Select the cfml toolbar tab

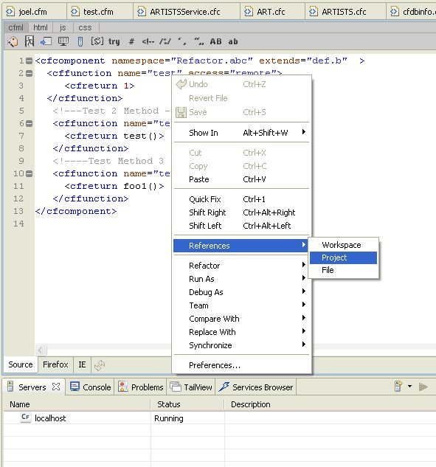(x=15, y=27)
